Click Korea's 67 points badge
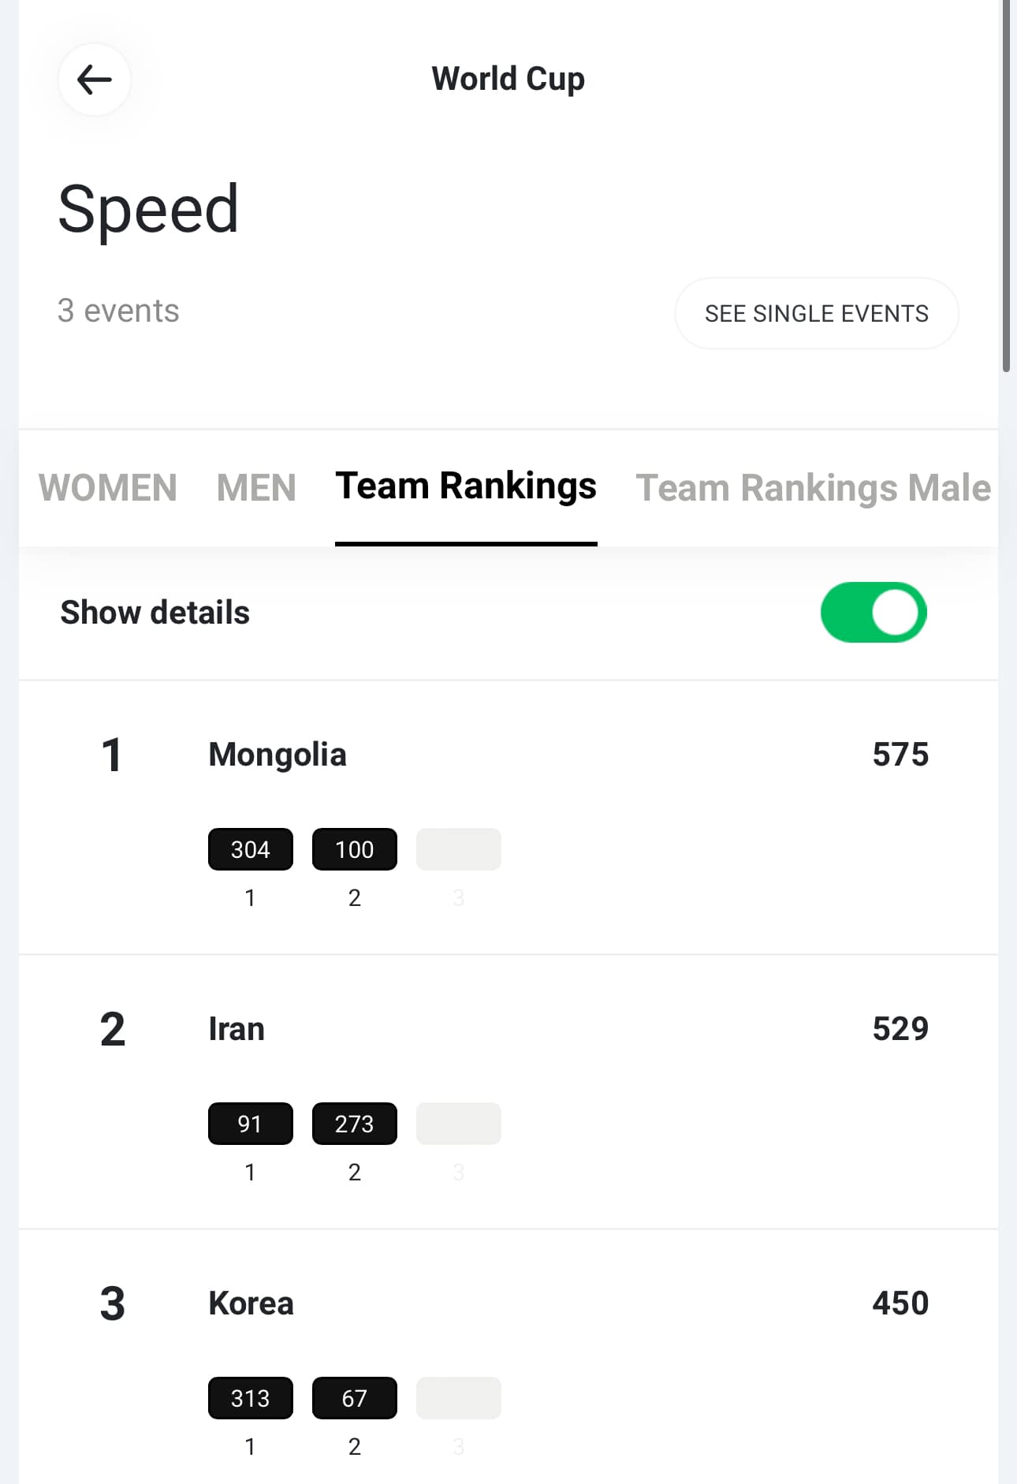1017x1484 pixels. [355, 1398]
